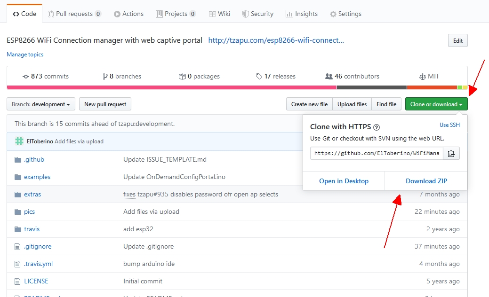Select the HTTPS clone URL field
This screenshot has height=297, width=489.
[x=377, y=153]
